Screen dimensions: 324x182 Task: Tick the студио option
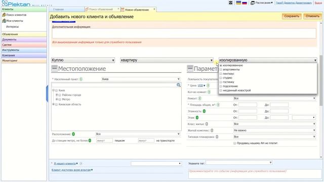[x=221, y=78]
